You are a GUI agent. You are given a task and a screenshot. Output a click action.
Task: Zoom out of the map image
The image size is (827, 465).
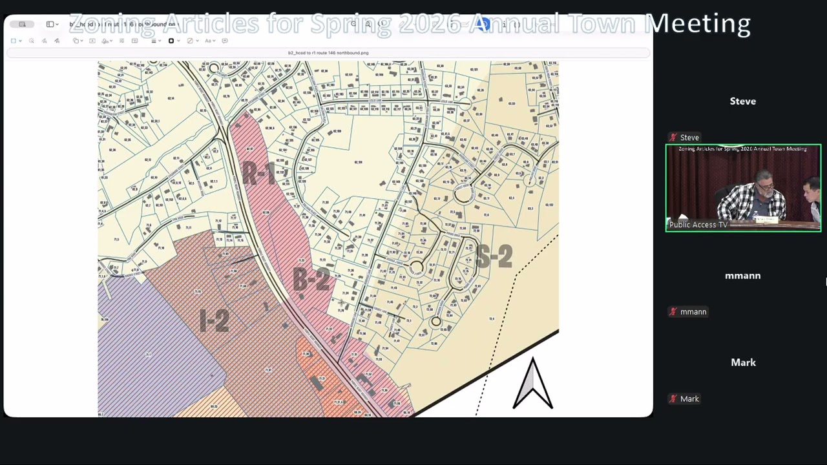353,25
